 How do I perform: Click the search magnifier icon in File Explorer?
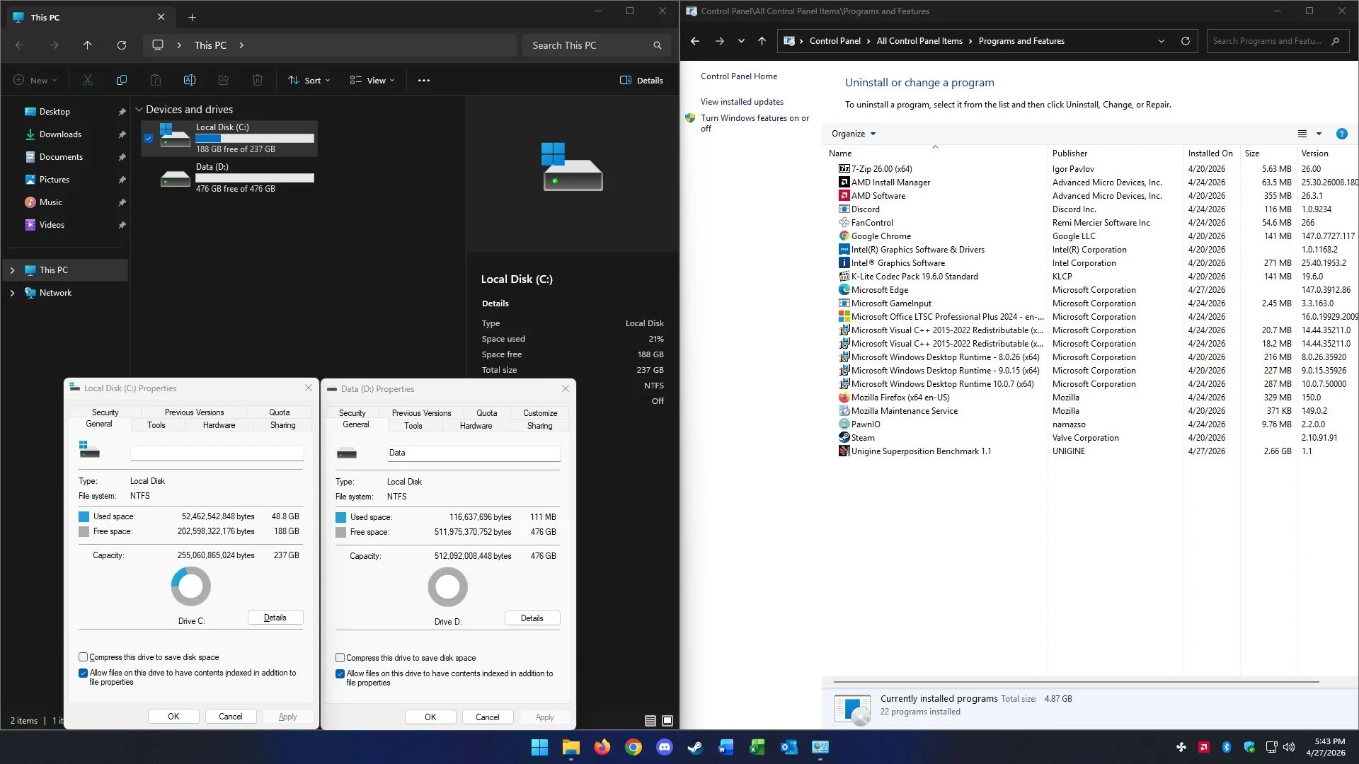tap(658, 45)
